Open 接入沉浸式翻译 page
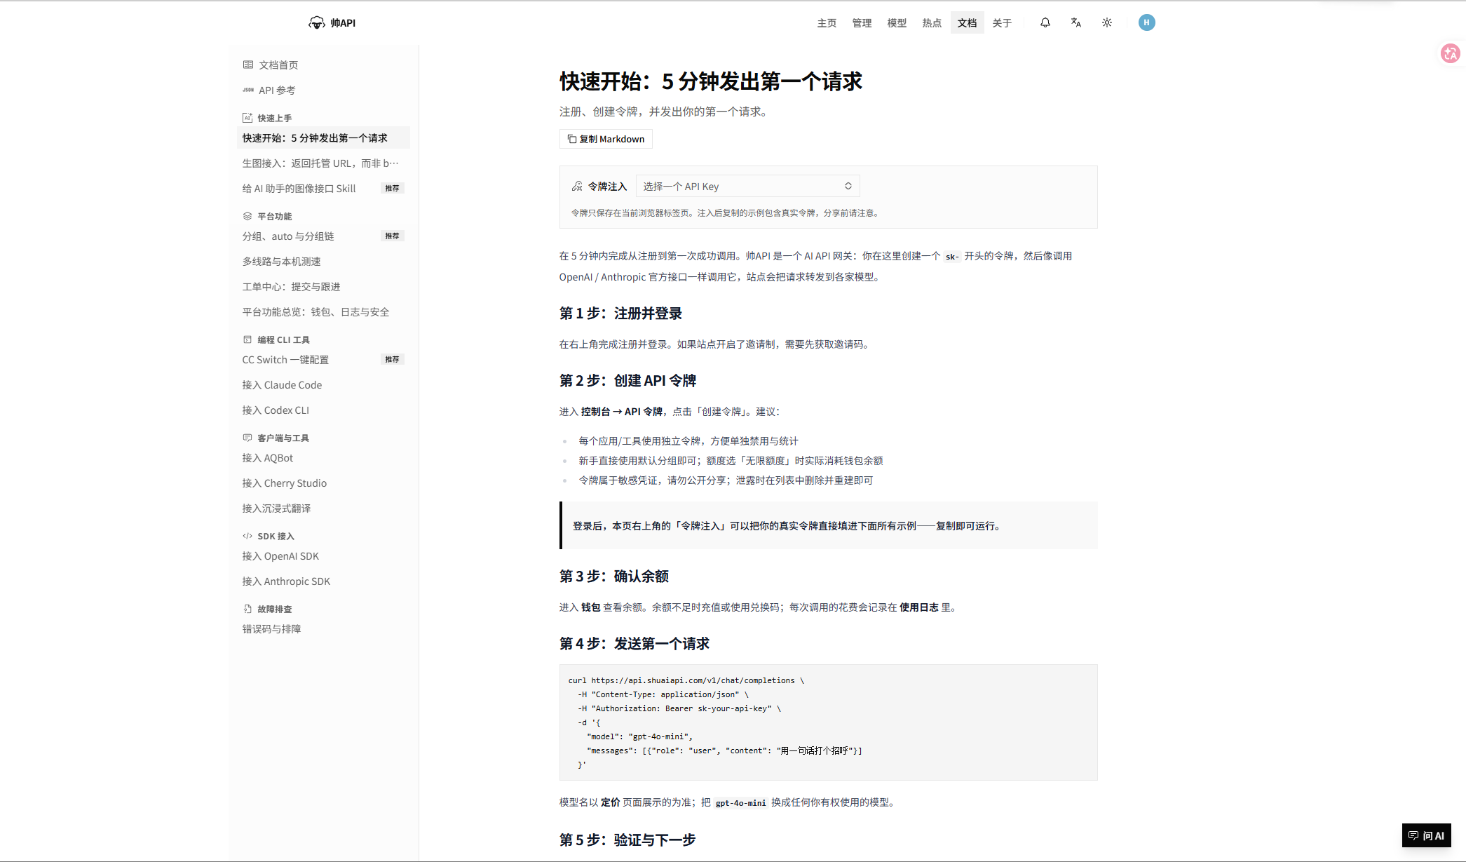 [323, 508]
